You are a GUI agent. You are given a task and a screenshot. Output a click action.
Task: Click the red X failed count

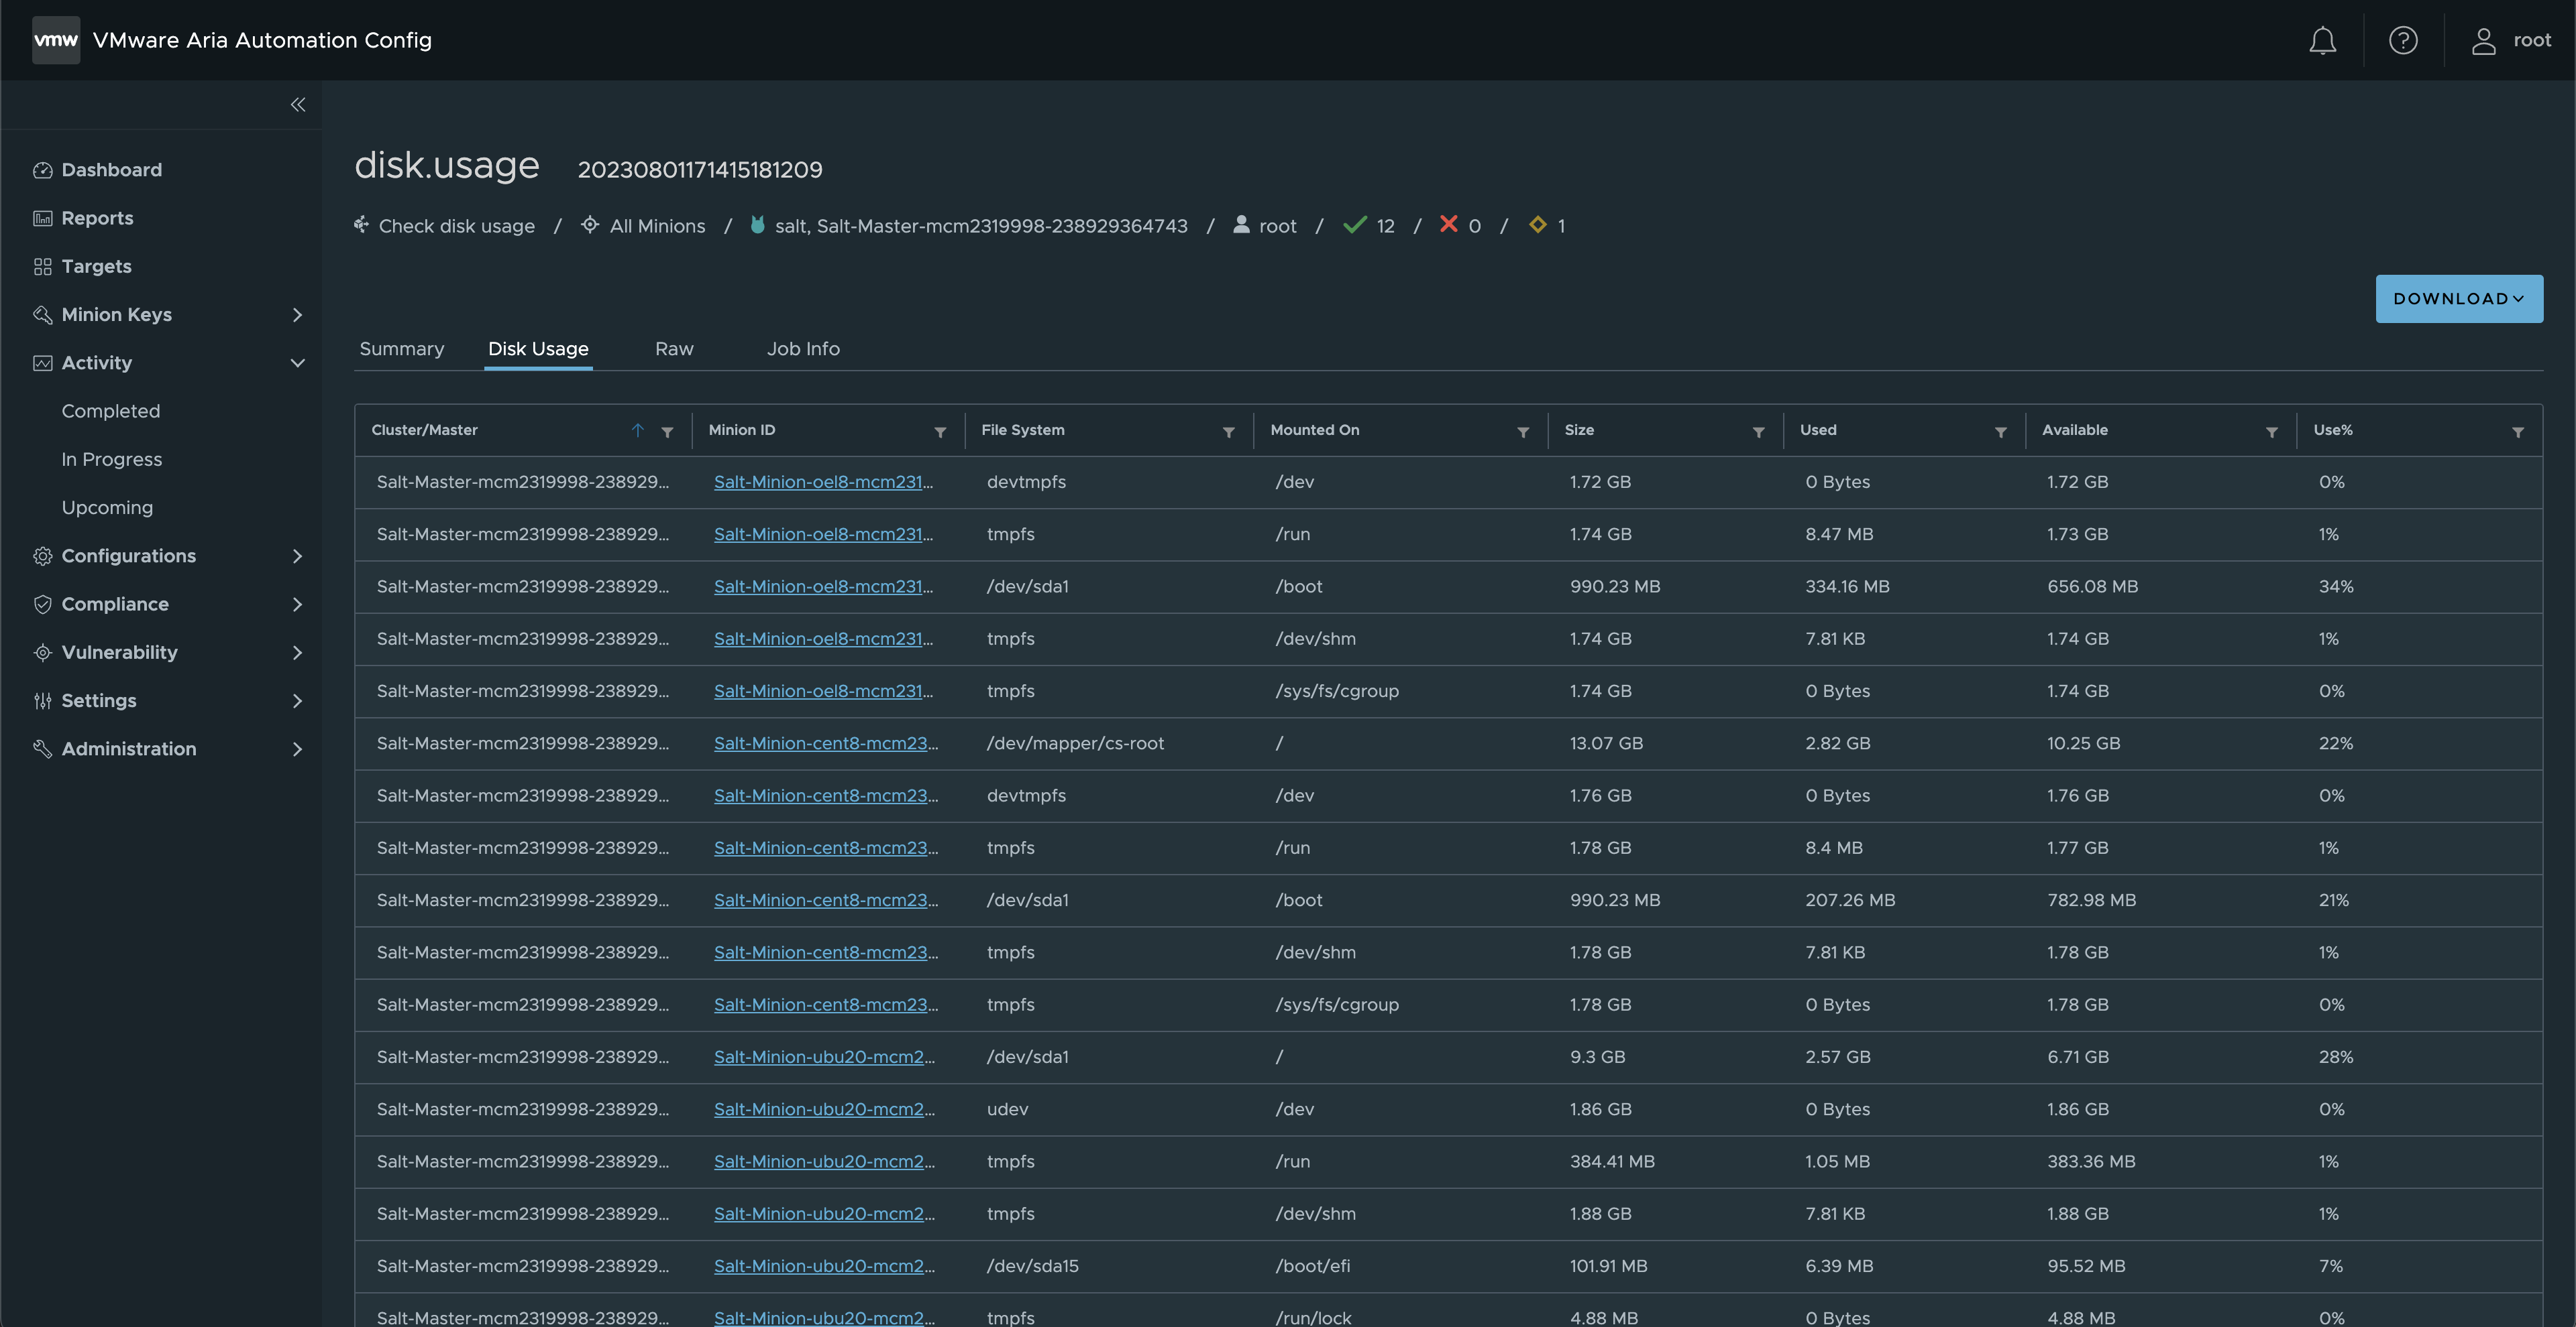point(1460,226)
